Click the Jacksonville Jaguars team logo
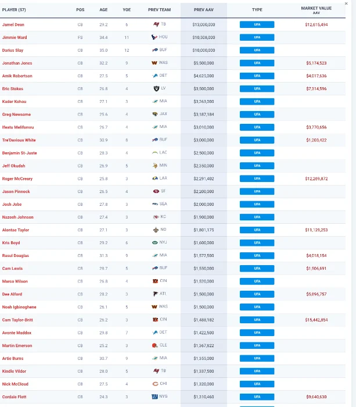Viewport: 356px width, 407px height. click(154, 115)
